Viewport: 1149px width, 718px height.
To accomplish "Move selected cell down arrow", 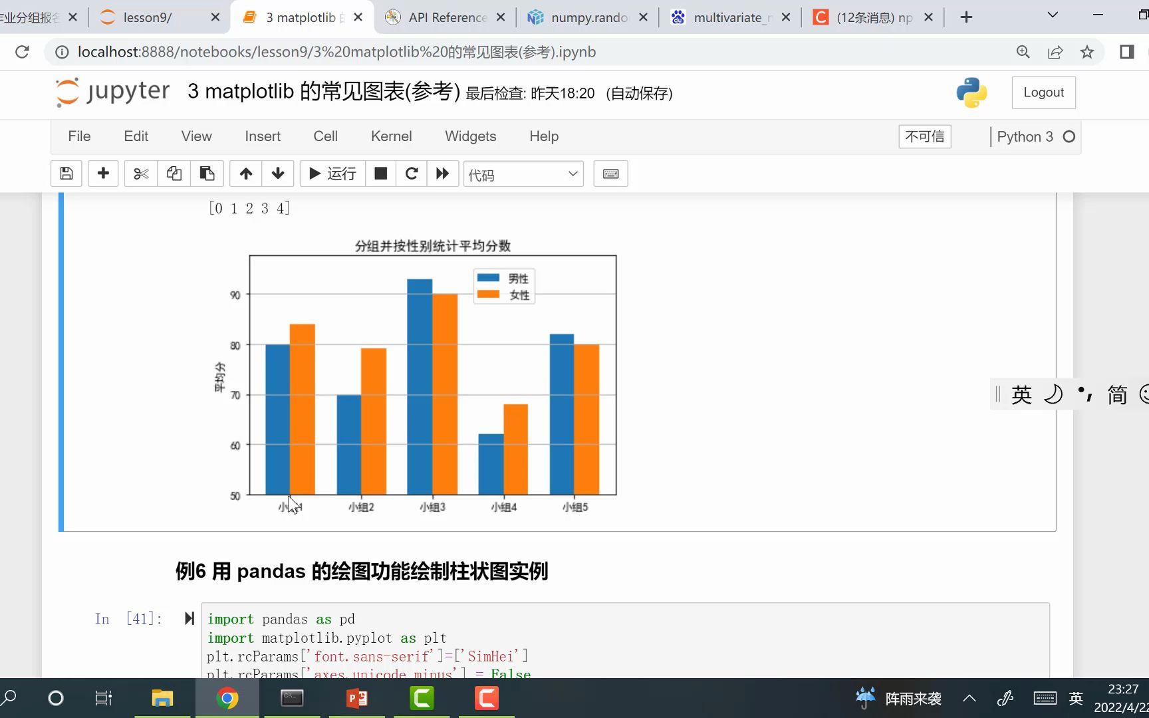I will coord(278,174).
